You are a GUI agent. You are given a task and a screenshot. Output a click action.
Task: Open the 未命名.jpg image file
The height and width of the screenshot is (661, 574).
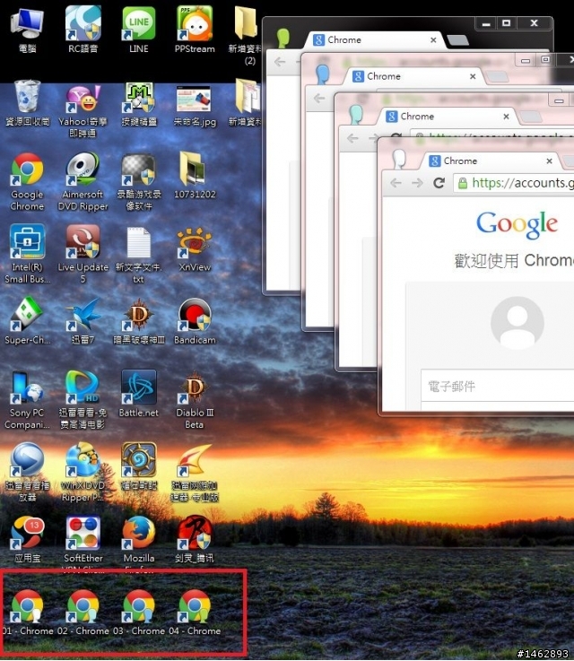195,106
